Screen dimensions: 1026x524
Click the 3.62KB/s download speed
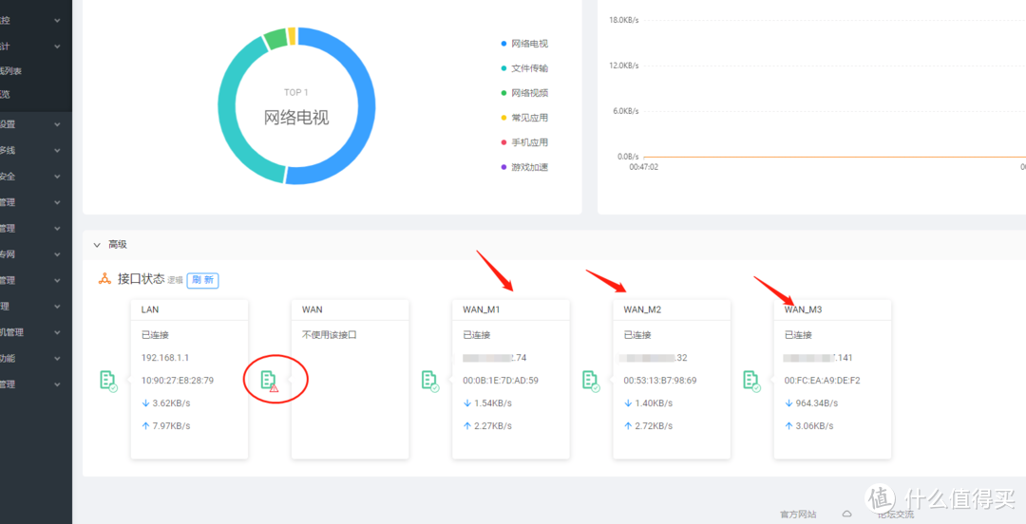[x=171, y=403]
